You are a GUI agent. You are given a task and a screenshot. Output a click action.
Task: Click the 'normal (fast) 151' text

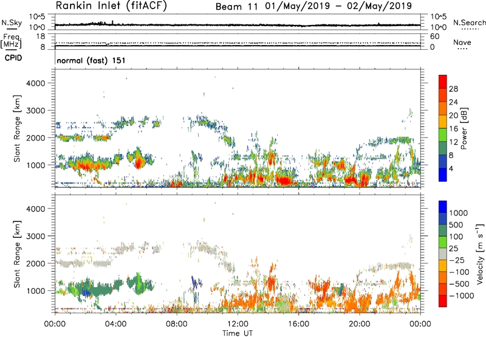91,60
